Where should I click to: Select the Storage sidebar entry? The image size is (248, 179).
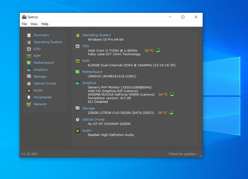[x=40, y=76]
